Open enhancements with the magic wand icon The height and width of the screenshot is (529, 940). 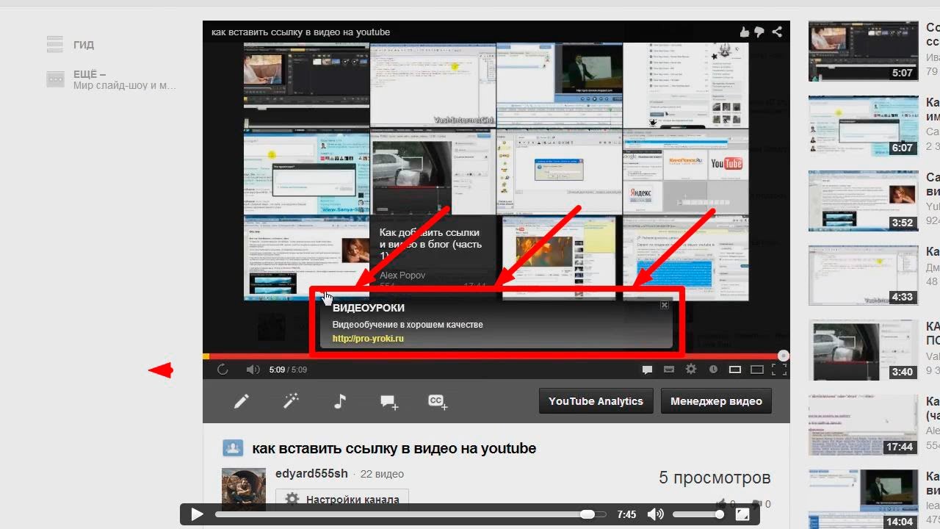[291, 401]
